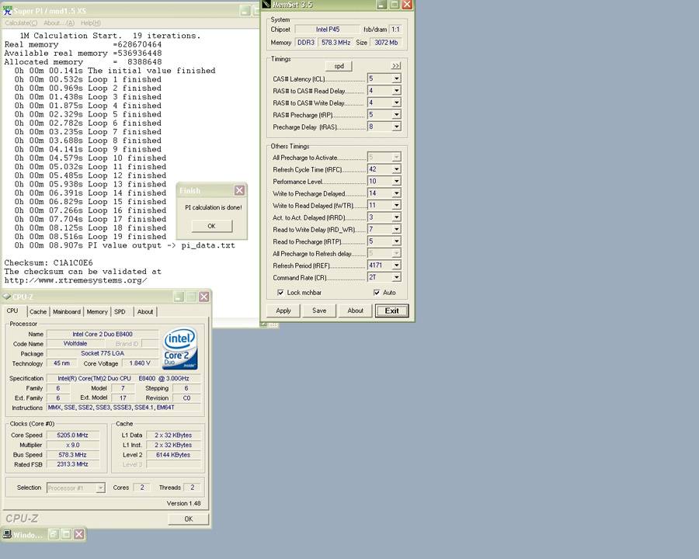The image size is (699, 559).
Task: Click the Chipset field Intel P45
Action: click(328, 30)
